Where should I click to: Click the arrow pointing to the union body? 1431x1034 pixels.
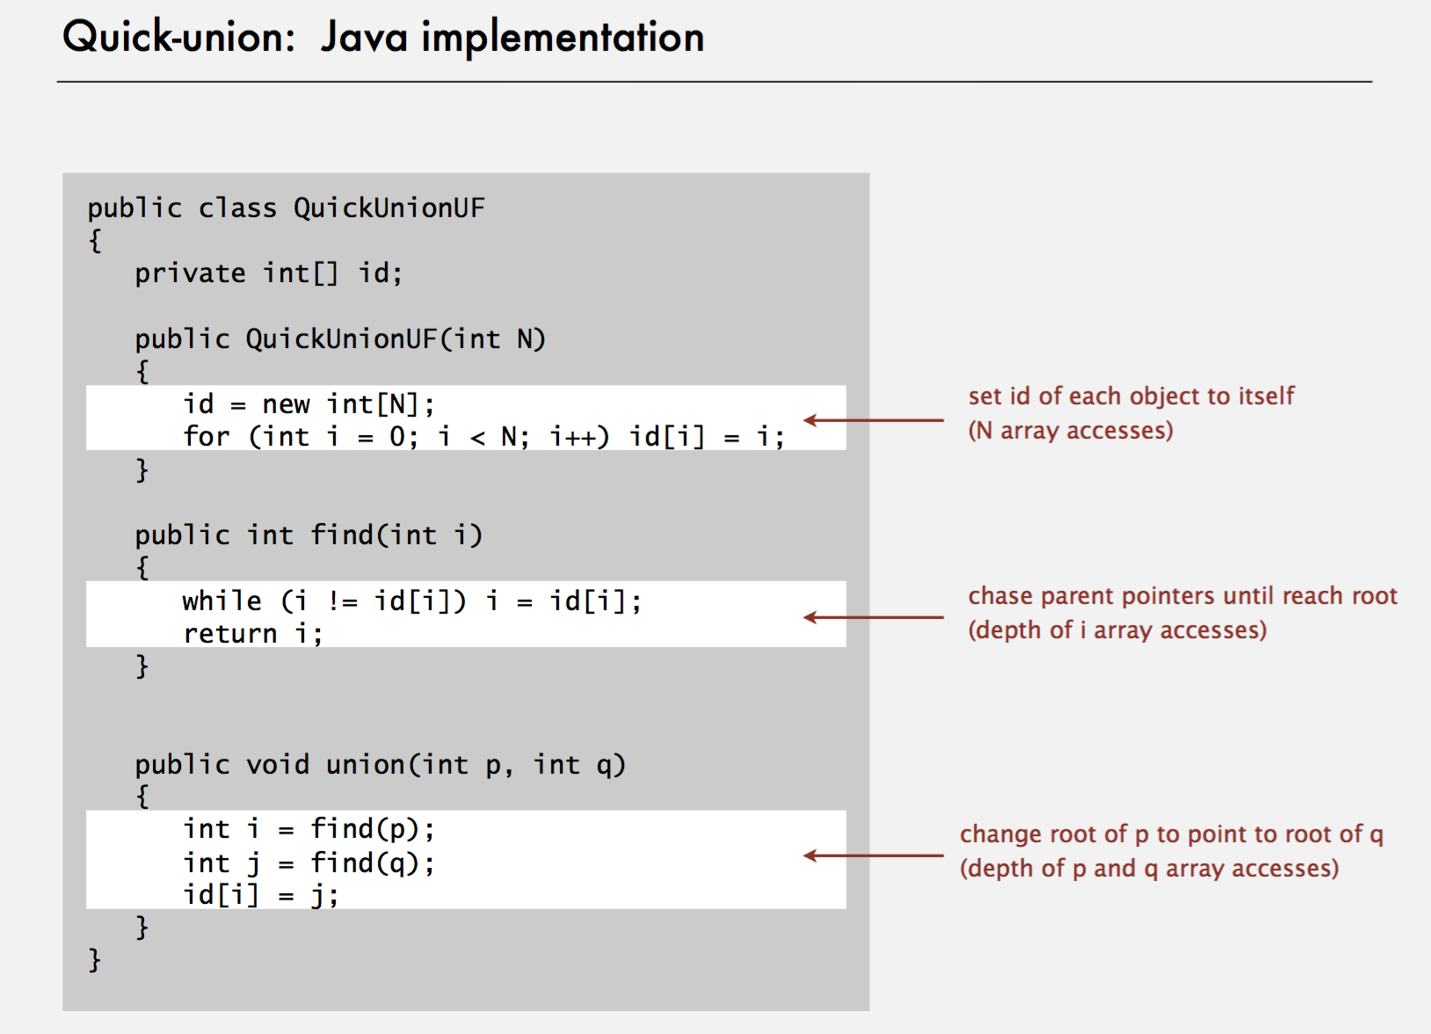(873, 856)
